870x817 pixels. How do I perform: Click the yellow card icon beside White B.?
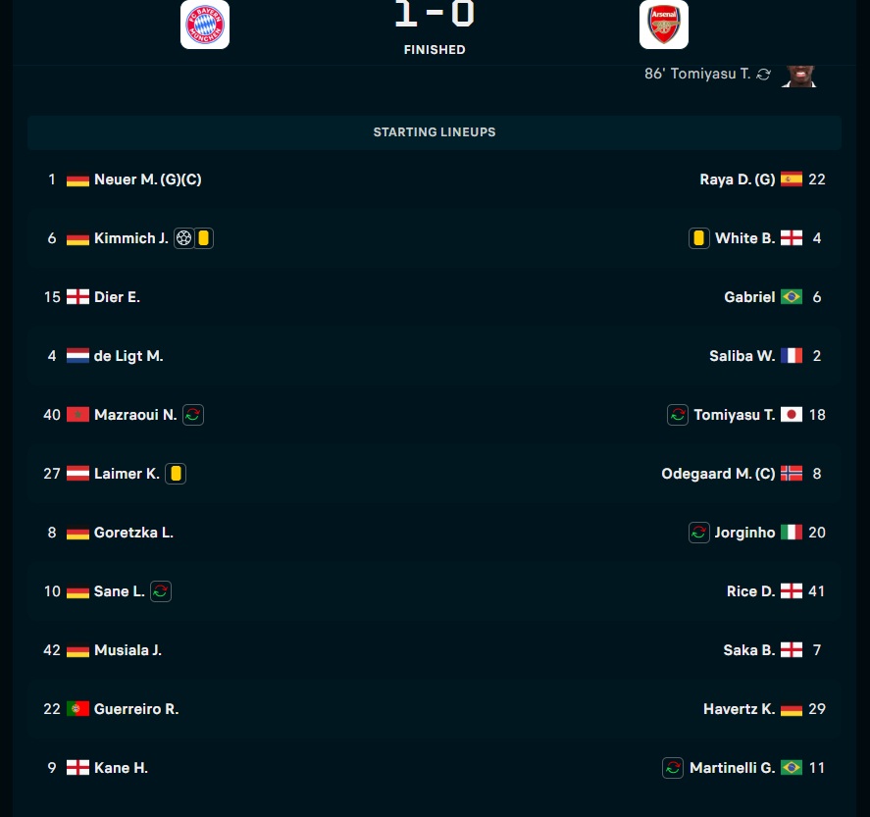coord(698,238)
